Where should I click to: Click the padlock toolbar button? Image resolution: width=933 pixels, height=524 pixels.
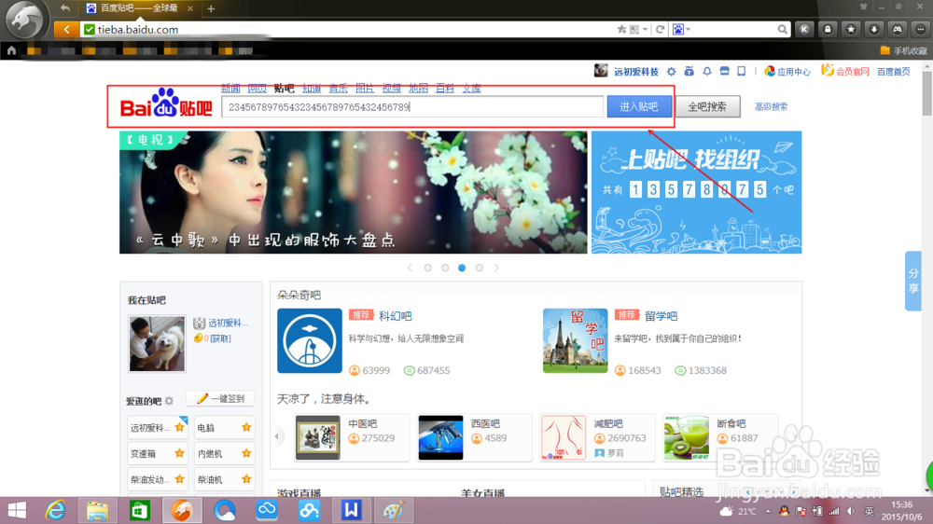point(828,29)
